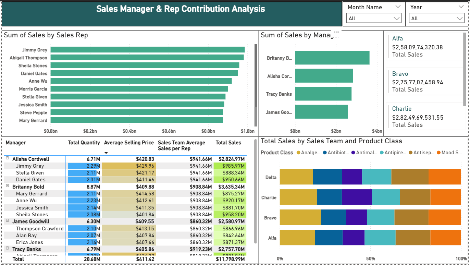Sort matrix by Total Sales column header
470x265 pixels.
[228, 143]
